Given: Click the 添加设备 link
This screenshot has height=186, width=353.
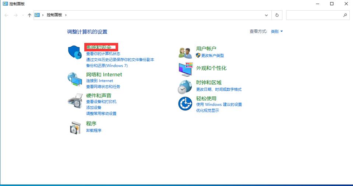Looking at the screenshot, I should (93, 107).
